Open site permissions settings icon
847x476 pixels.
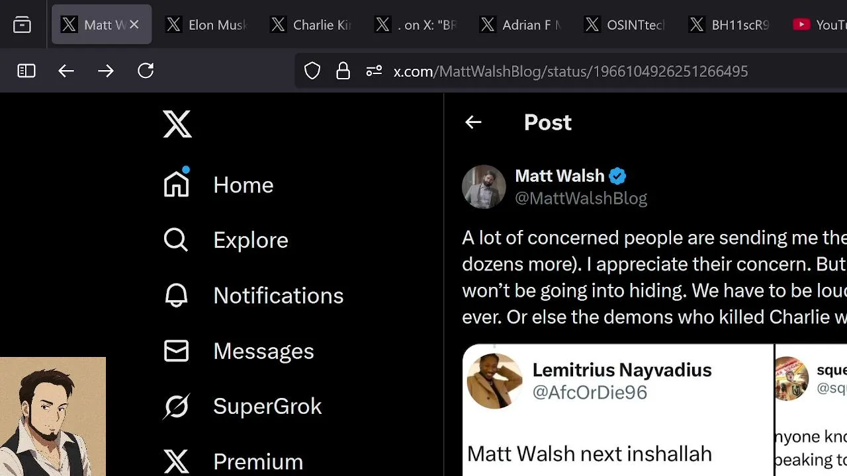tap(374, 71)
